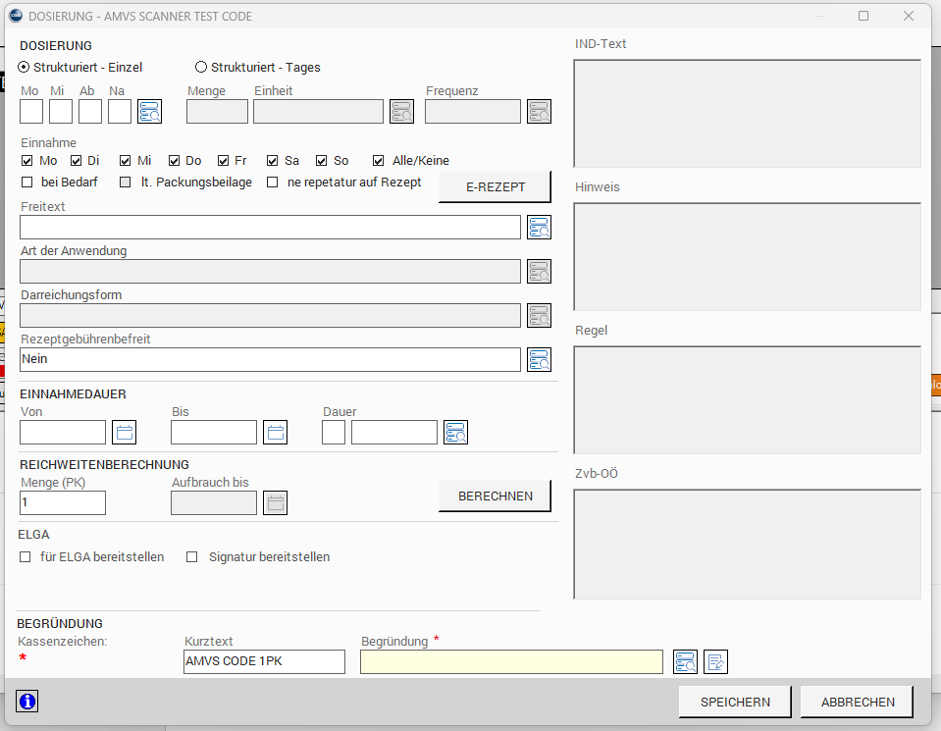Open lookup icon next to Freitext field
941x731 pixels.
point(539,228)
